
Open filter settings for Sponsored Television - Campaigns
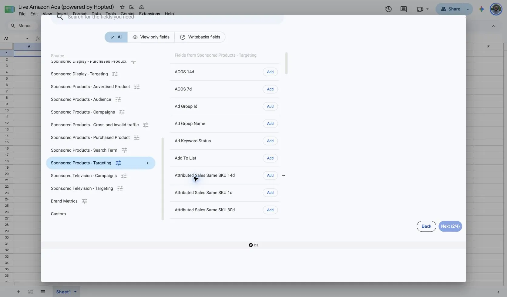tap(124, 176)
